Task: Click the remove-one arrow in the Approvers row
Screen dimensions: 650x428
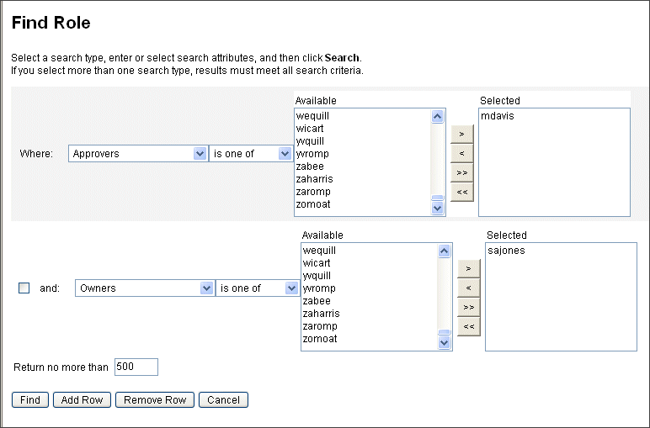Action: [x=461, y=154]
